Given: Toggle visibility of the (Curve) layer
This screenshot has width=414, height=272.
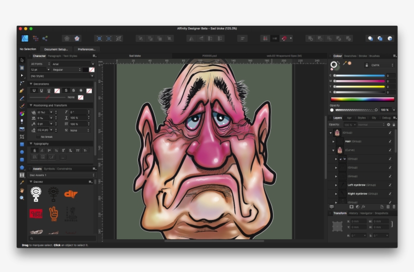Looking at the screenshot, I should [x=390, y=150].
